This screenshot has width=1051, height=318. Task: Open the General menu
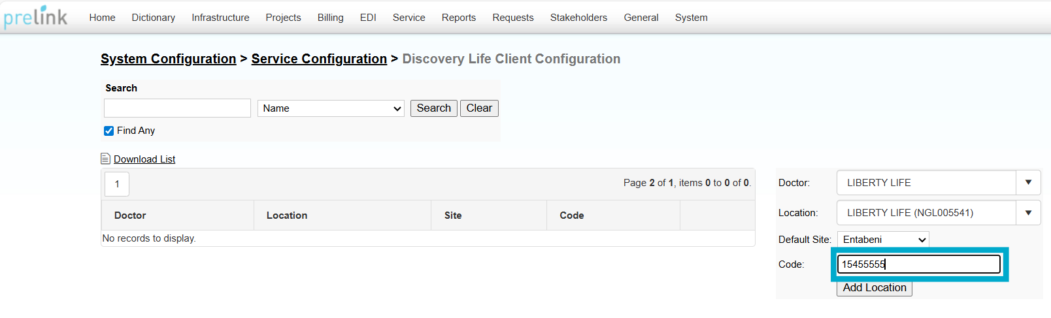641,18
